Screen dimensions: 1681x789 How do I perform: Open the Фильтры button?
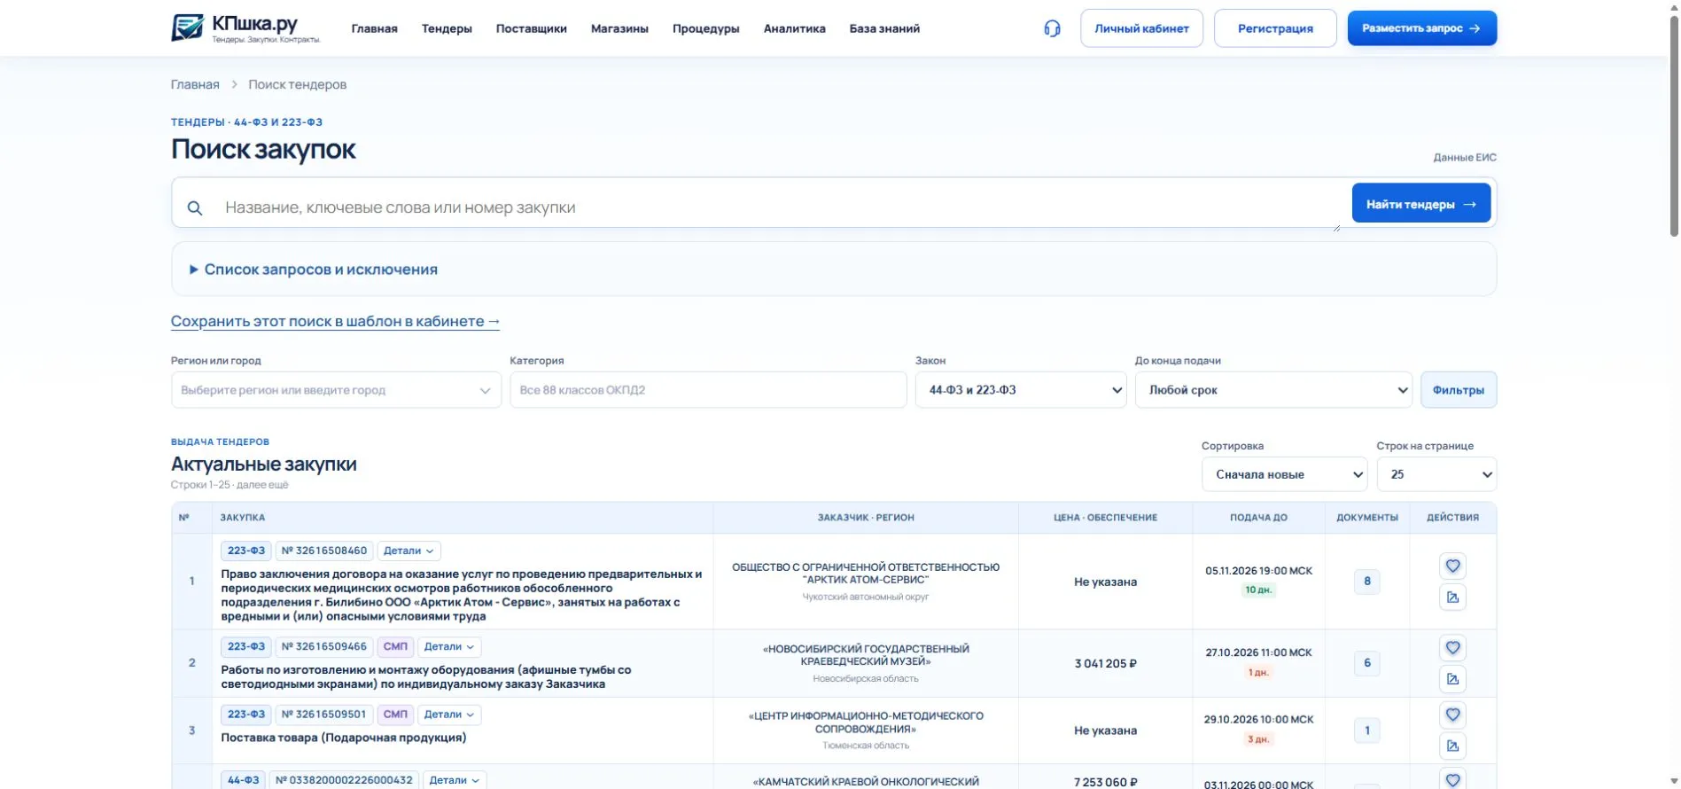coord(1459,390)
